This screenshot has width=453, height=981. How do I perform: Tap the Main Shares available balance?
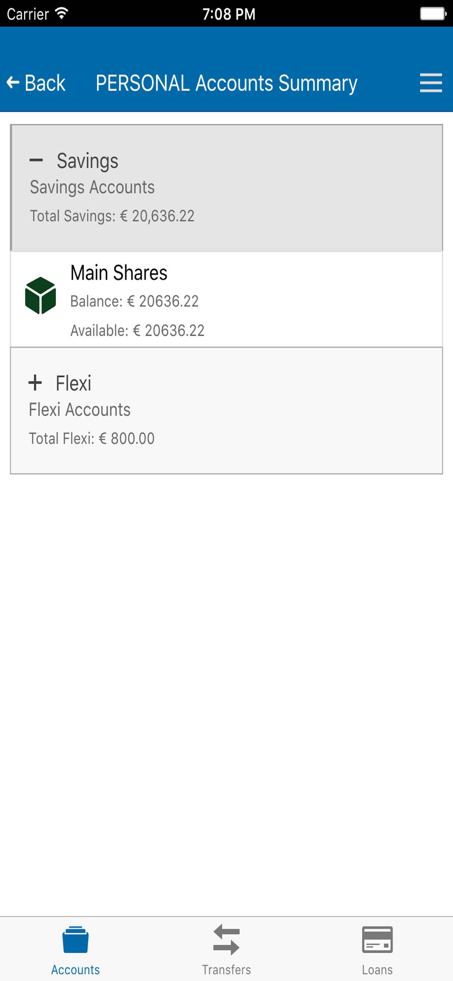coord(137,331)
